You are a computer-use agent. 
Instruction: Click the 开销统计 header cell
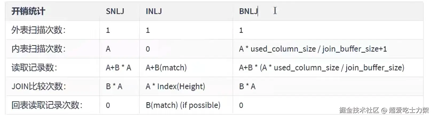[28, 11]
